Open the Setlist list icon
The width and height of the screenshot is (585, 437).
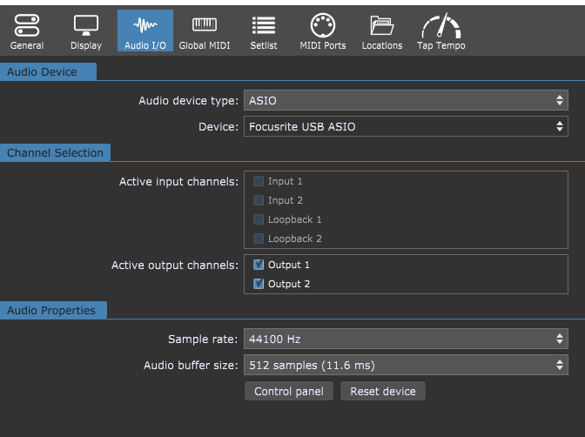(263, 26)
